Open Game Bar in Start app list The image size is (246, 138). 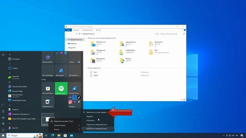tap(14, 77)
